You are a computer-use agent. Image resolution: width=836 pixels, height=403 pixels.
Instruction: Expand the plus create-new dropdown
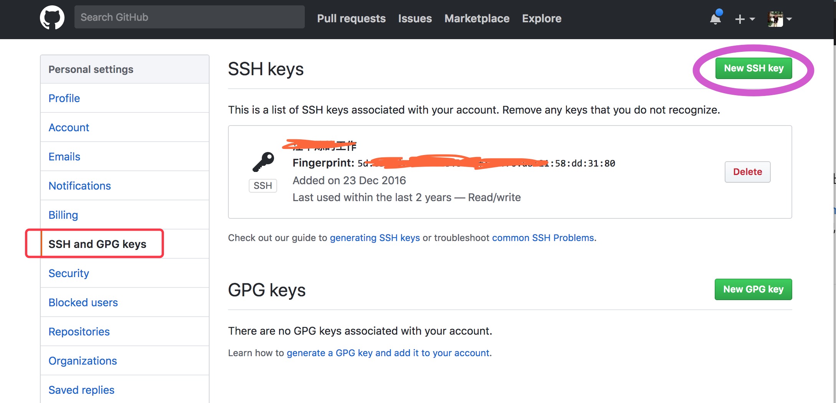(x=745, y=19)
